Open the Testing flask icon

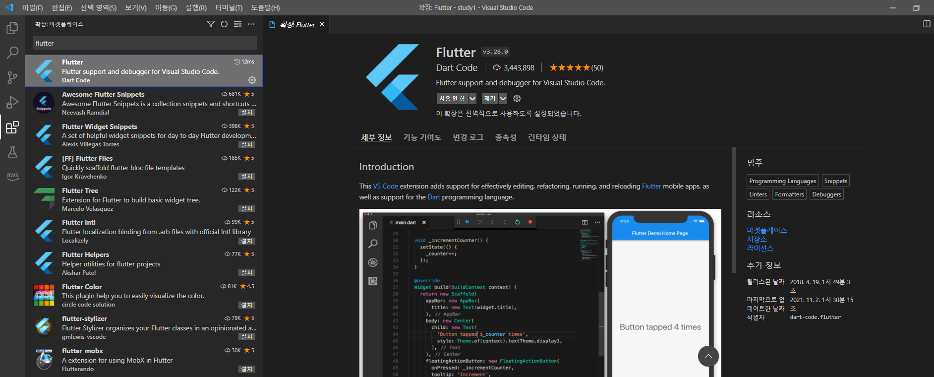(12, 152)
